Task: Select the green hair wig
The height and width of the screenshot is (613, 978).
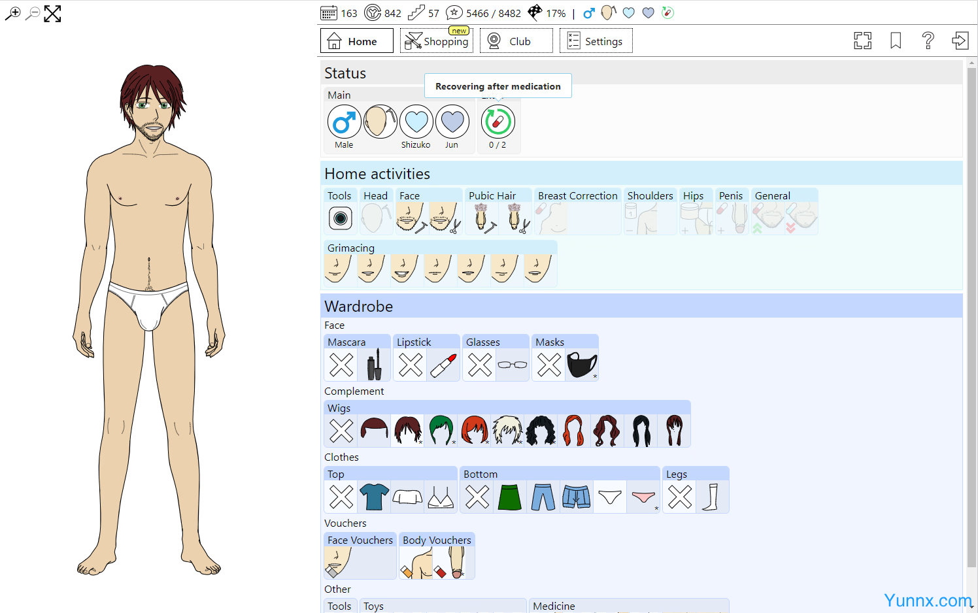Action: click(x=441, y=431)
